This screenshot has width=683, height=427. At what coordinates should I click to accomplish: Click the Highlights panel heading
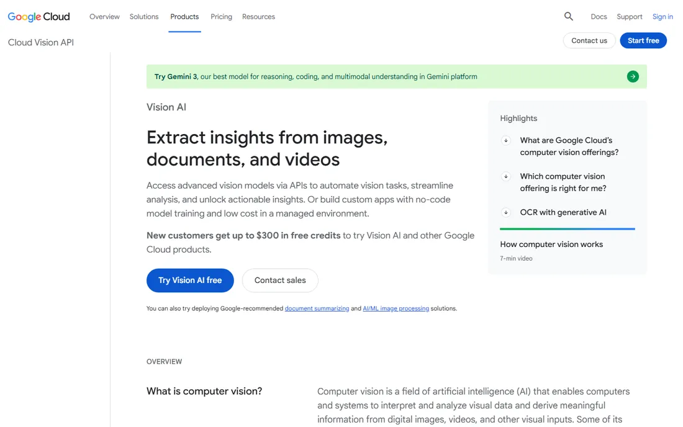pyautogui.click(x=518, y=119)
